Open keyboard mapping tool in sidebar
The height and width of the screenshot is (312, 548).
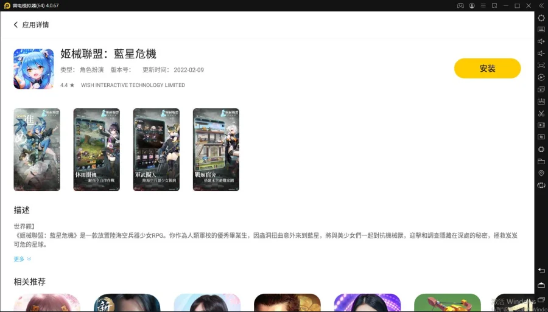541,30
